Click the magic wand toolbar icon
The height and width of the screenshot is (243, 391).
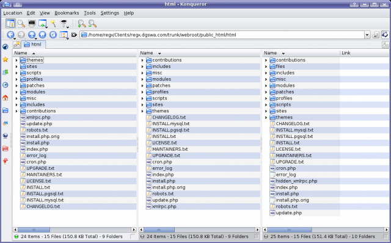[x=53, y=23]
